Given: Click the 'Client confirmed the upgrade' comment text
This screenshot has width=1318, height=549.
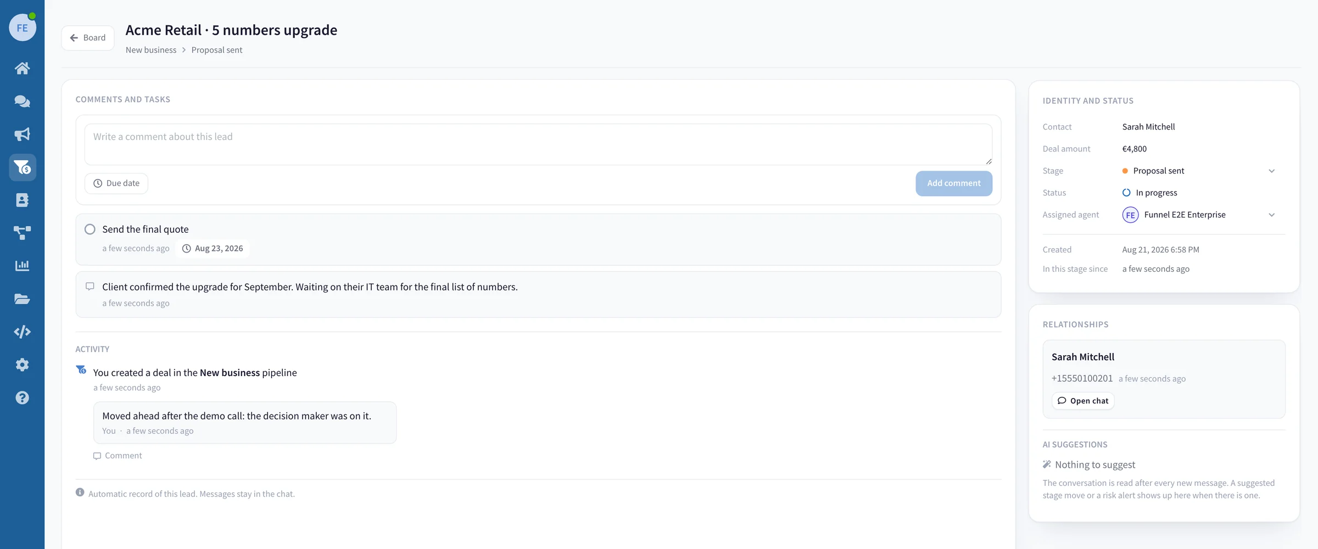Looking at the screenshot, I should (x=310, y=287).
